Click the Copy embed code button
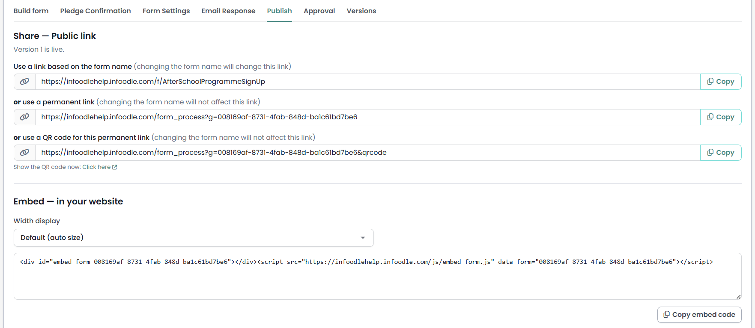 699,315
